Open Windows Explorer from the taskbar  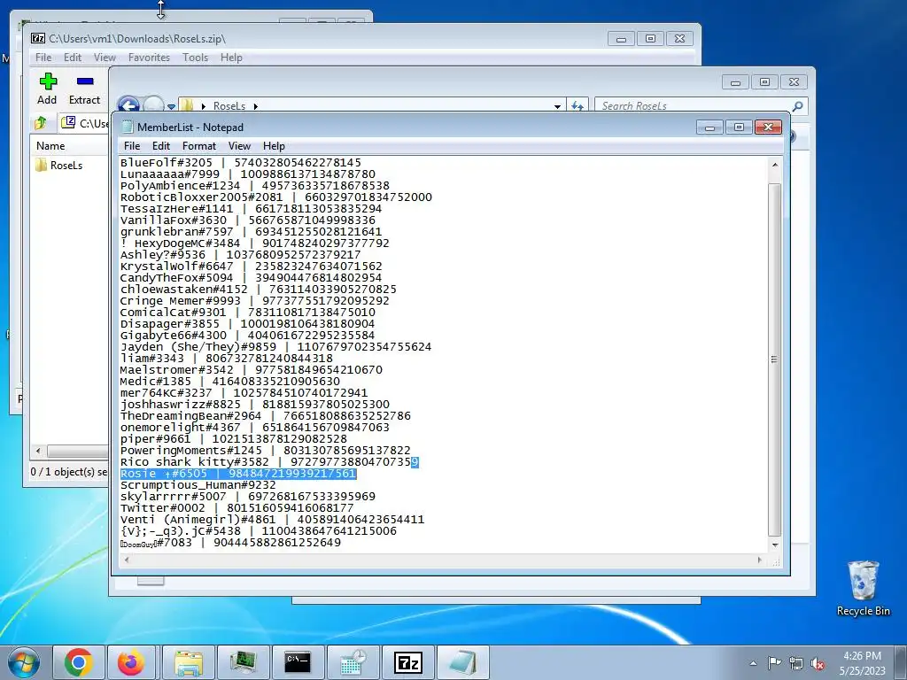coord(189,662)
